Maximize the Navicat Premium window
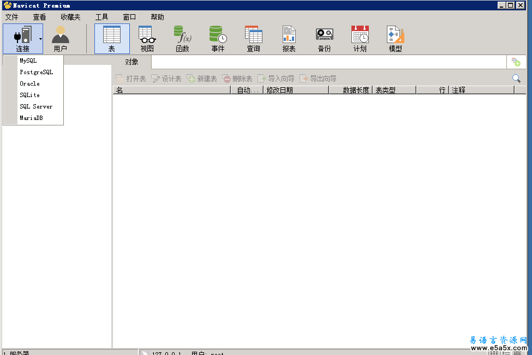 point(511,5)
